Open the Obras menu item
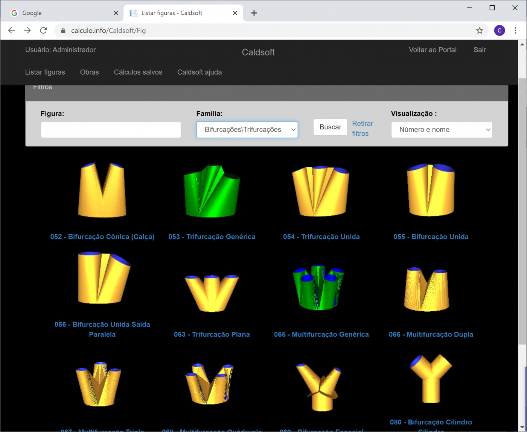 (89, 72)
